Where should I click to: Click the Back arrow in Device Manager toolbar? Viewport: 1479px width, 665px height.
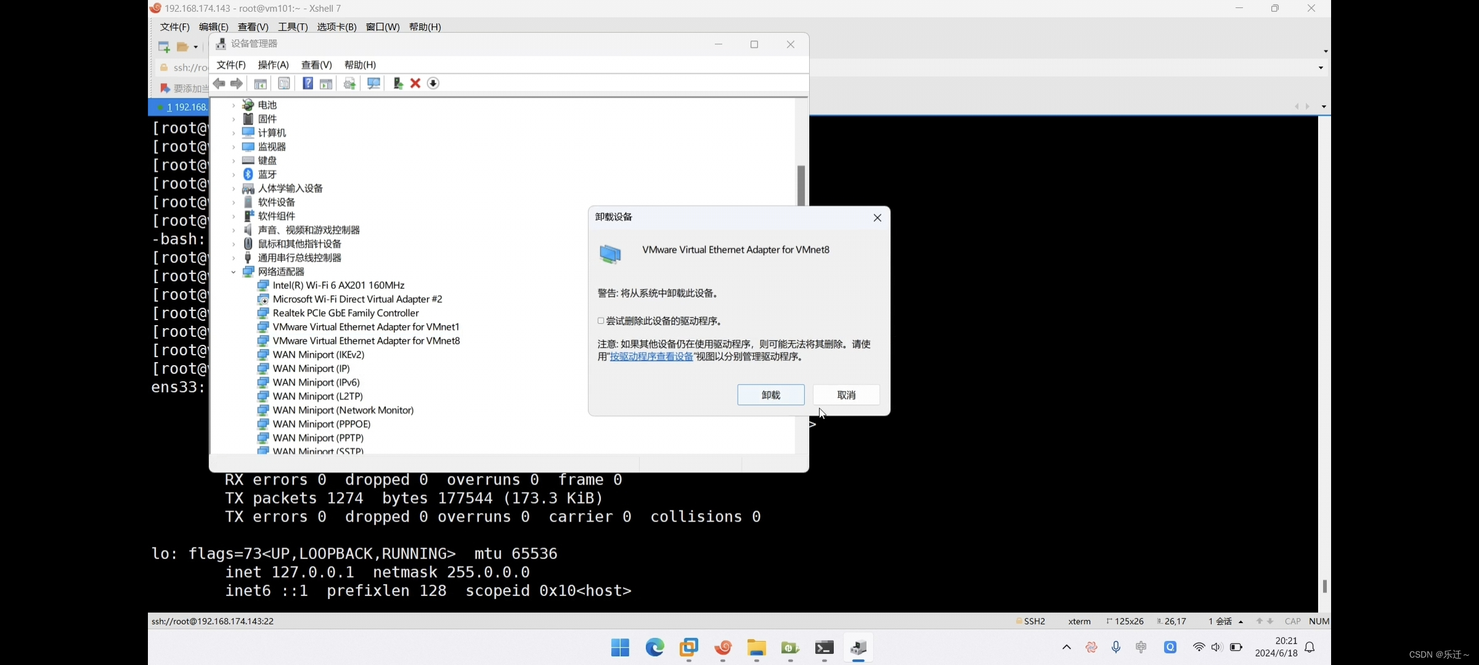pos(219,84)
